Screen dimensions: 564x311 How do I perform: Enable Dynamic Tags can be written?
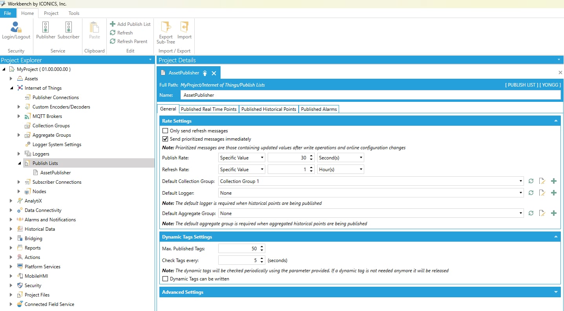coord(165,279)
